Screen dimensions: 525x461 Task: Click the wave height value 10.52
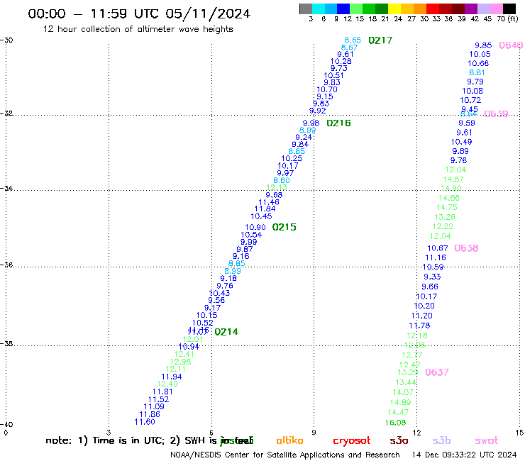point(203,323)
